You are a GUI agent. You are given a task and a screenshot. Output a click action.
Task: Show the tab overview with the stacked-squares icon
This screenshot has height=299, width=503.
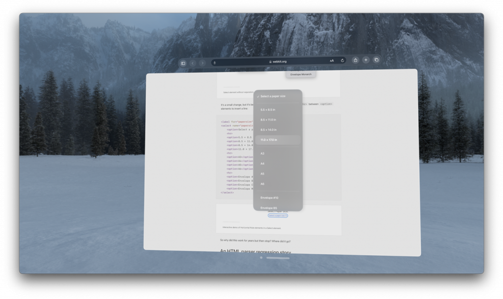pyautogui.click(x=376, y=60)
